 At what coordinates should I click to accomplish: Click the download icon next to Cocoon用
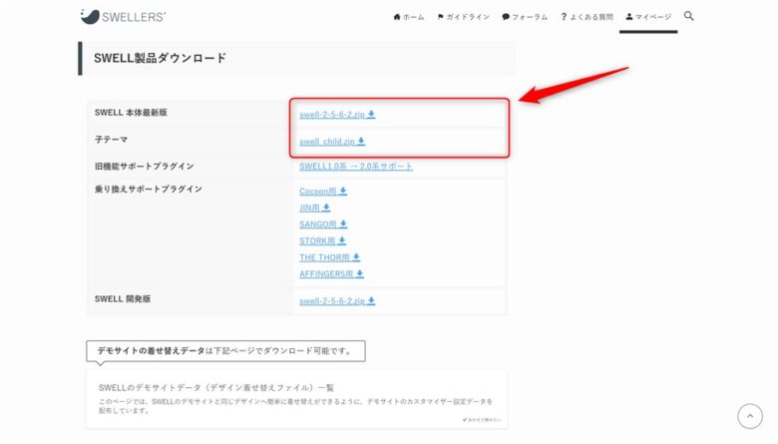click(x=343, y=191)
